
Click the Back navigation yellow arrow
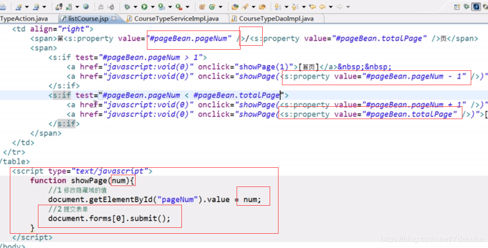tap(322, 6)
